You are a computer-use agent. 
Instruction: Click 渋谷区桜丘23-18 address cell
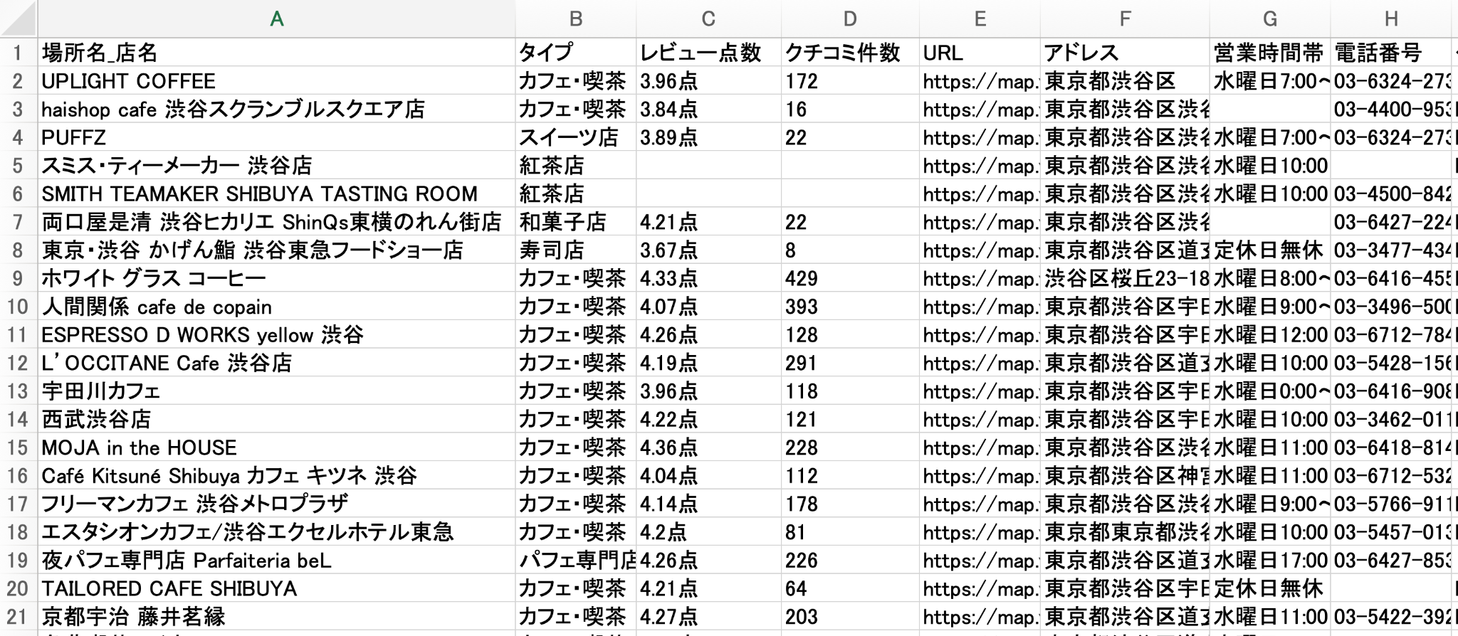1125,278
